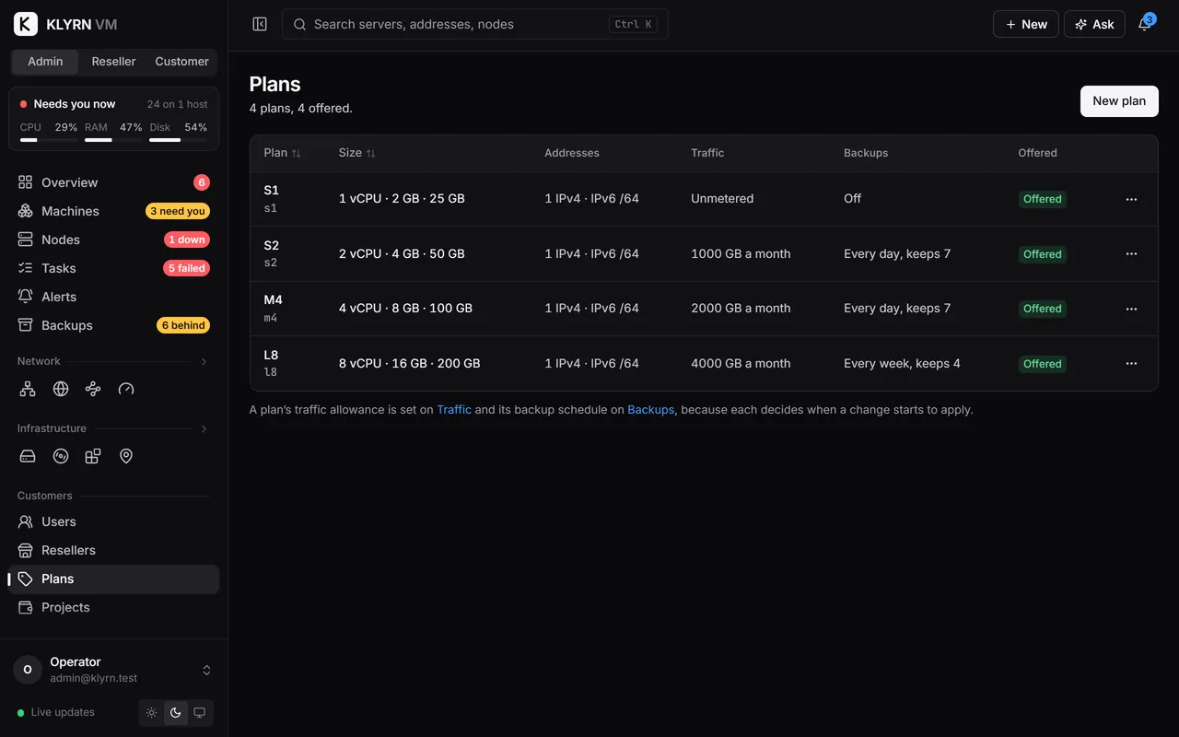Click the KLYRN logo icon
The image size is (1179, 737).
[26, 24]
